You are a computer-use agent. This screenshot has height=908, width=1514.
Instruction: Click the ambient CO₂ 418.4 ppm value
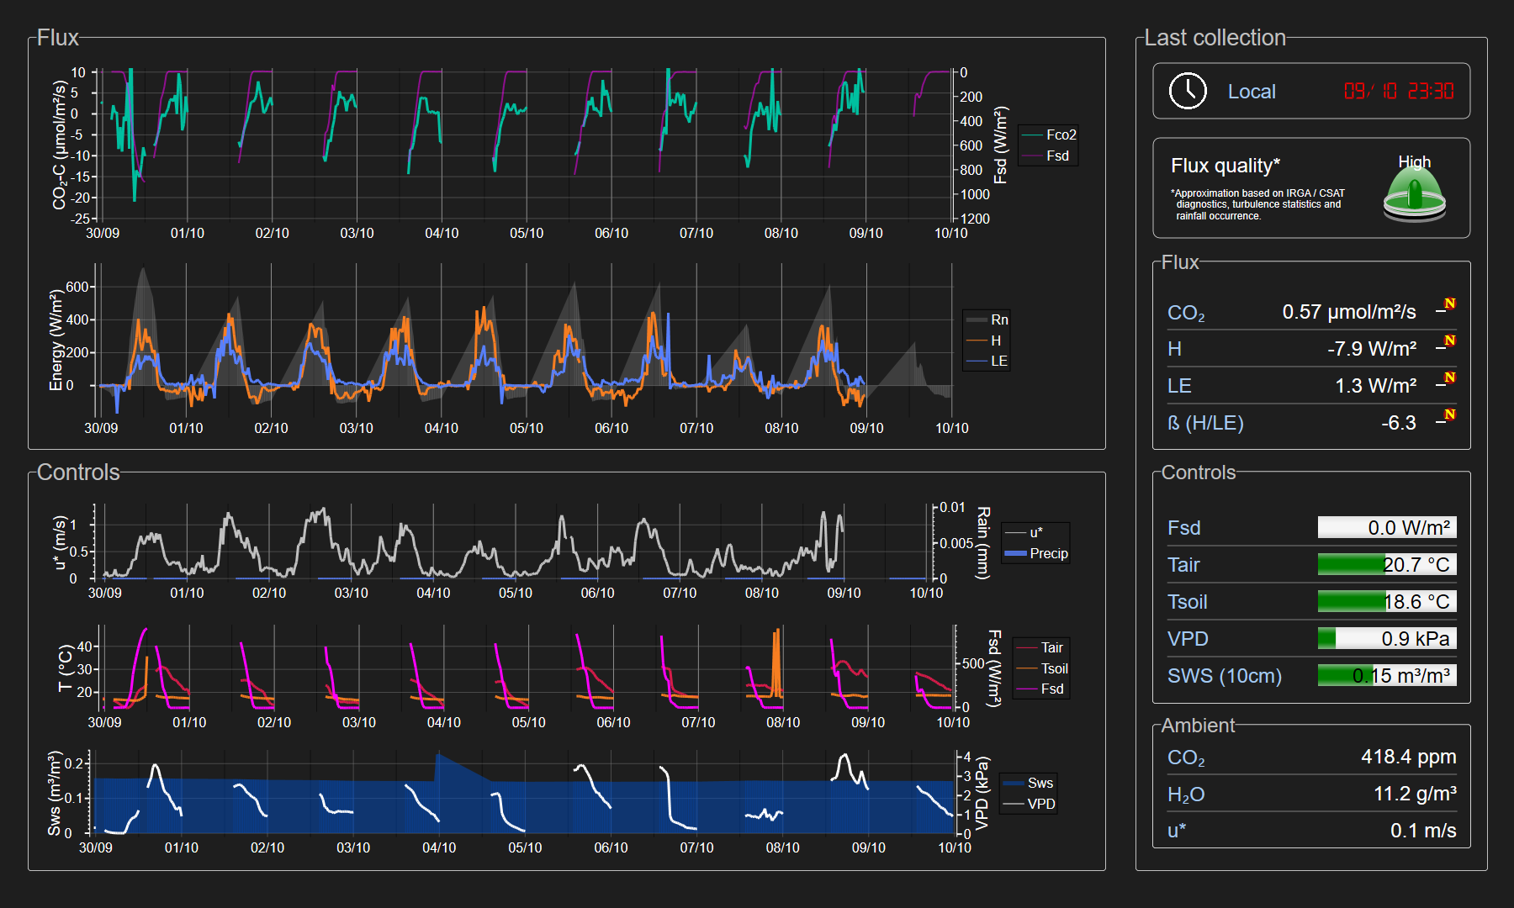click(1408, 757)
